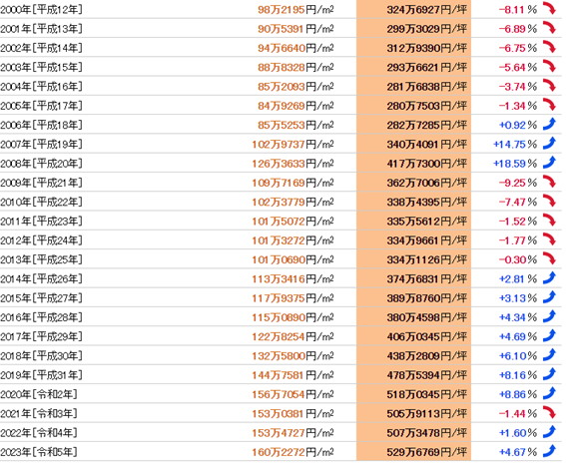Click price 98万2195円/m2
Viewport: 566px width, 467px height.
coord(295,10)
